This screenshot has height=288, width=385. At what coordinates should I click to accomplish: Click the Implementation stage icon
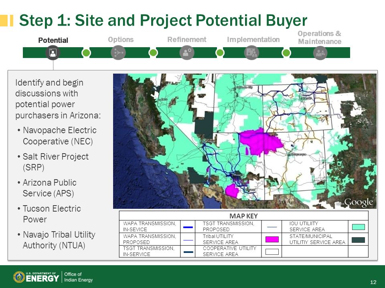pyautogui.click(x=252, y=53)
